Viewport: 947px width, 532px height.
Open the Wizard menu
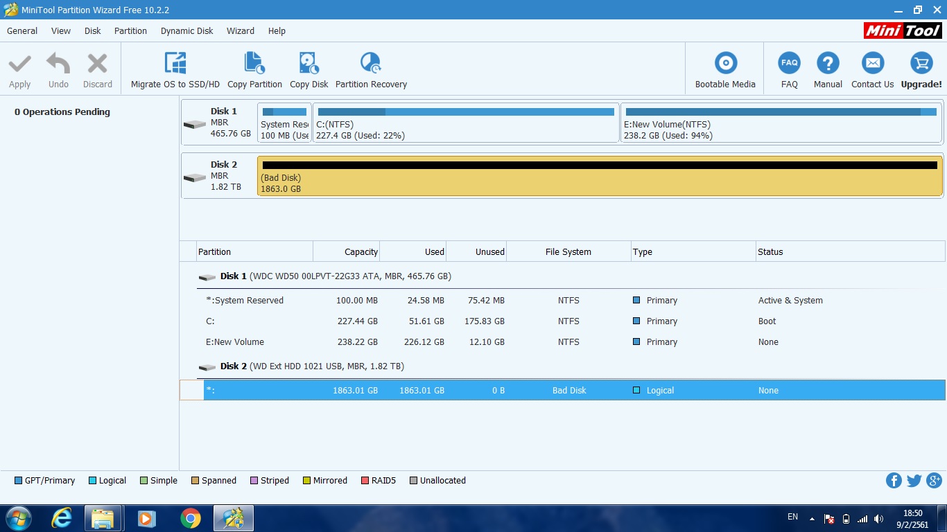241,31
